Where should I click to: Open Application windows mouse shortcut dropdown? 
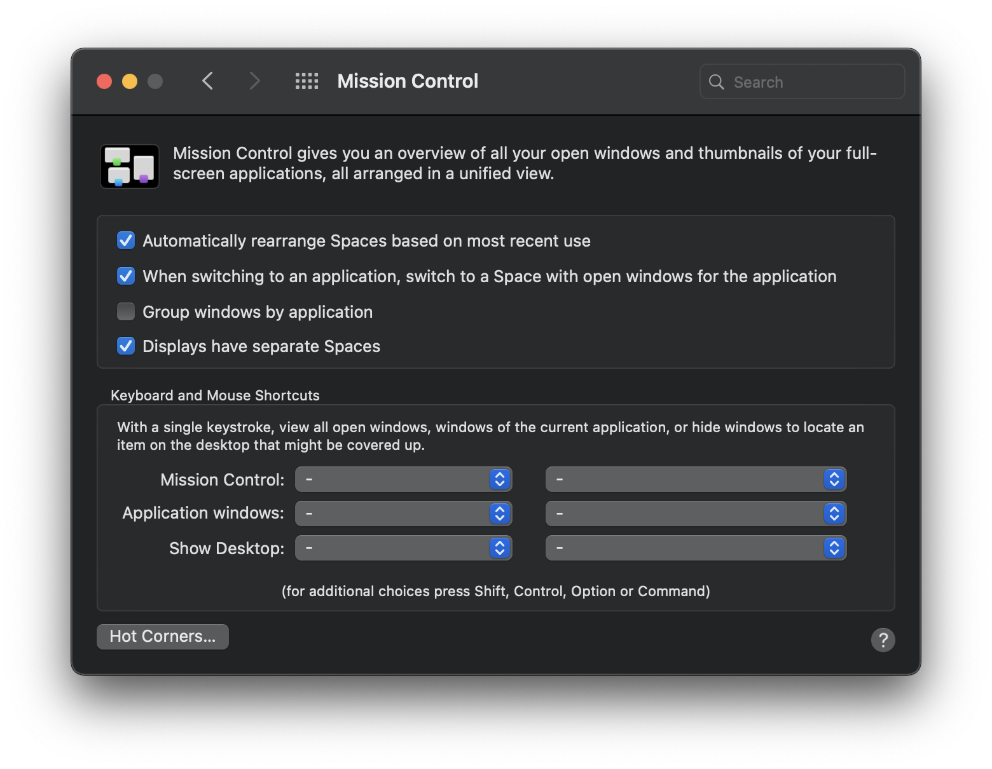coord(696,514)
